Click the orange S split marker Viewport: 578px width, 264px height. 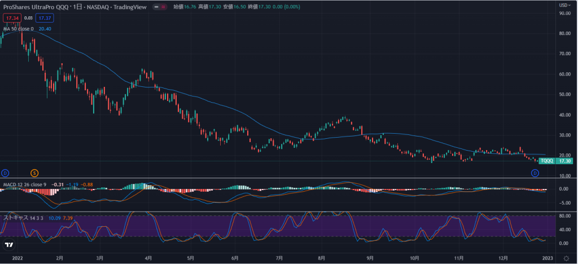pos(34,173)
